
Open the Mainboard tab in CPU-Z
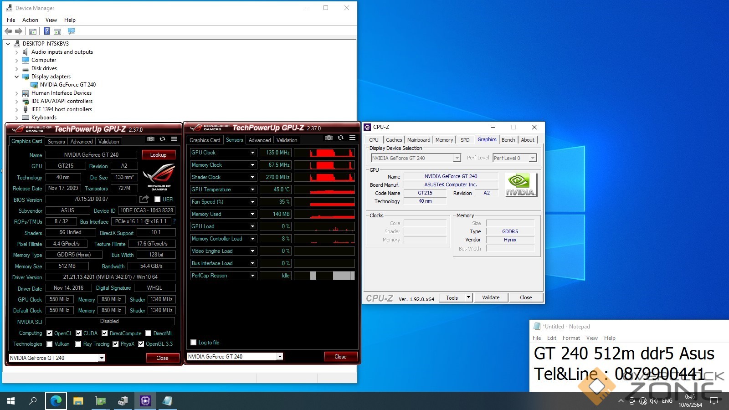tap(418, 140)
